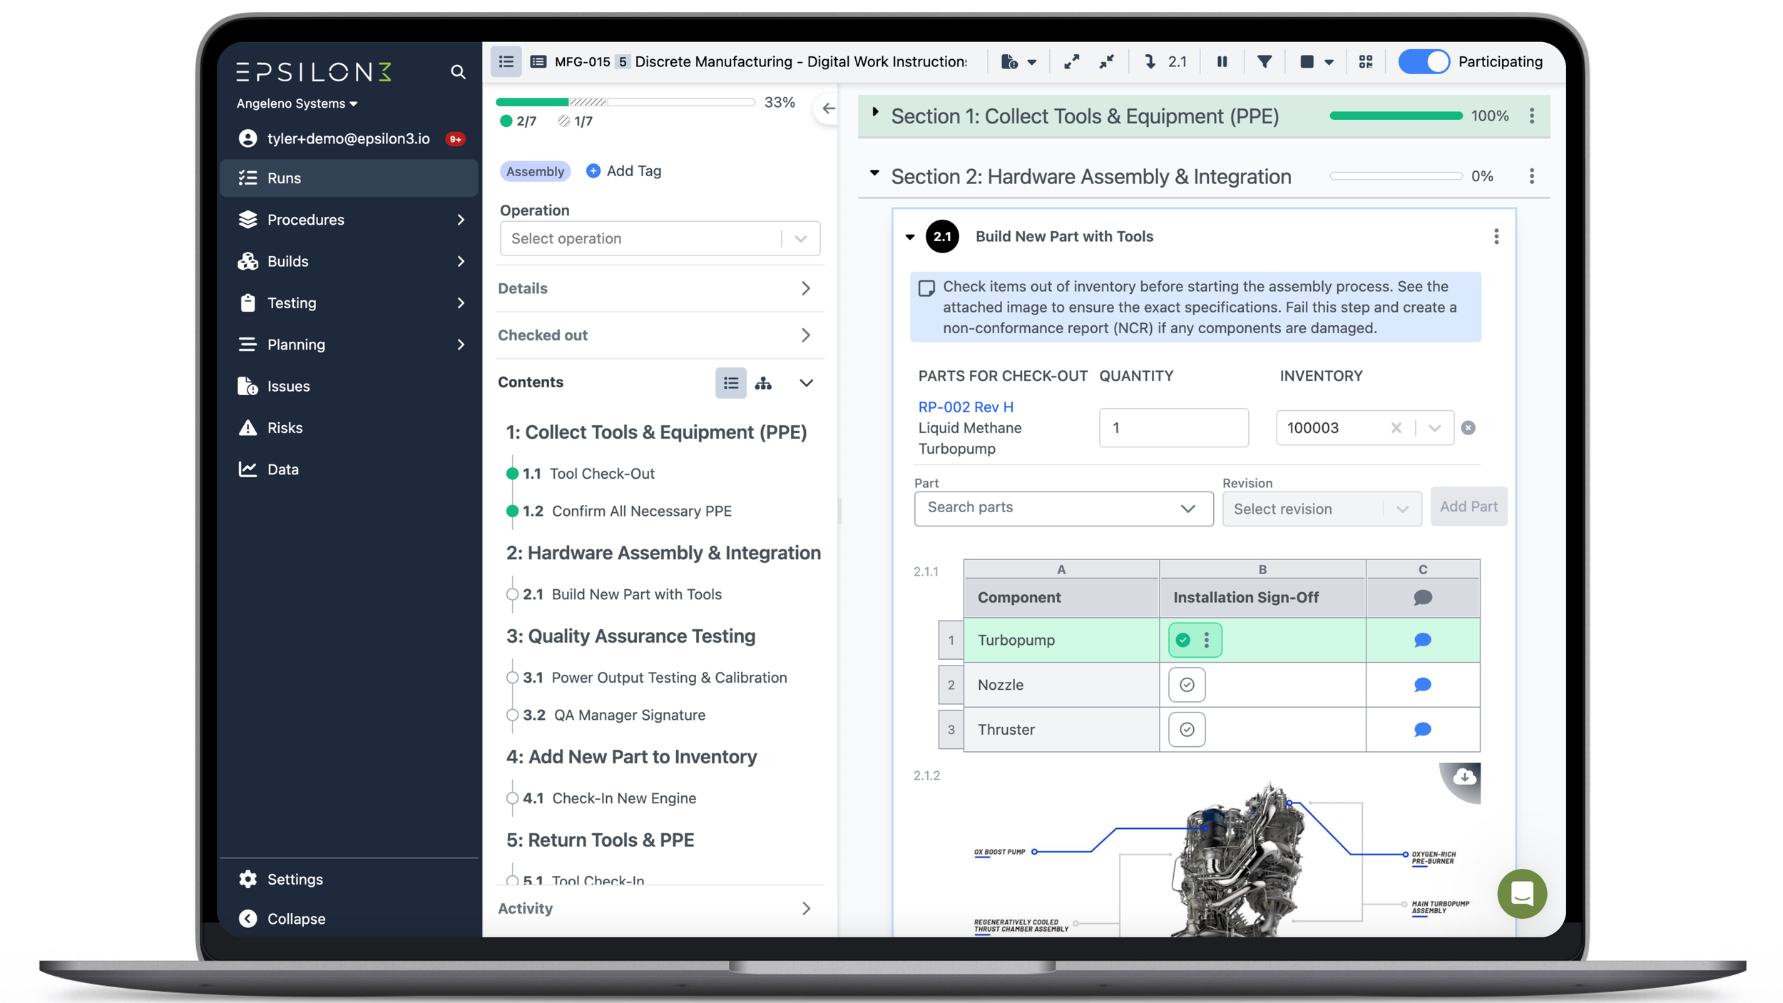Toggle the procedure outline list icon in toolbar
The image size is (1783, 1003).
pyautogui.click(x=506, y=61)
